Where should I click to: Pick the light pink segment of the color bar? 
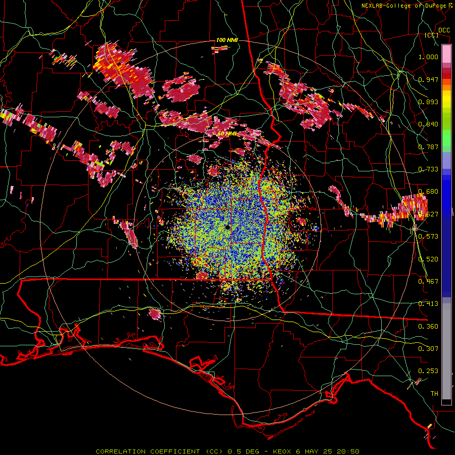click(x=446, y=54)
